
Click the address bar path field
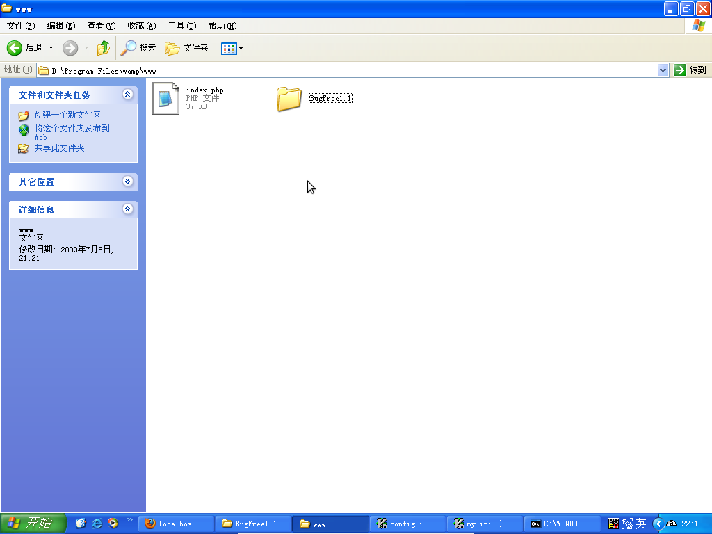pyautogui.click(x=348, y=70)
